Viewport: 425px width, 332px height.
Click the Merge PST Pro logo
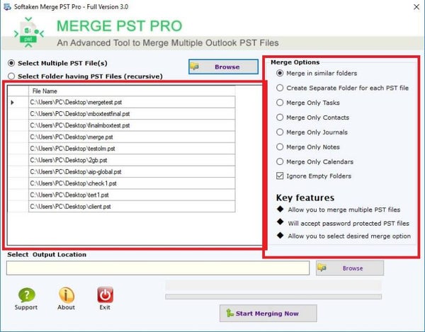(29, 33)
